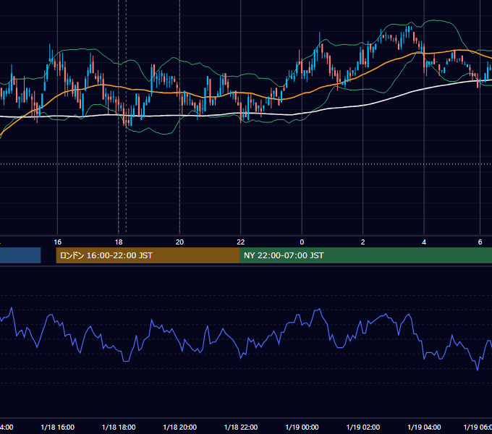Click the 1/18 22:00 time label
Image resolution: width=492 pixels, height=434 pixels.
pyautogui.click(x=241, y=427)
